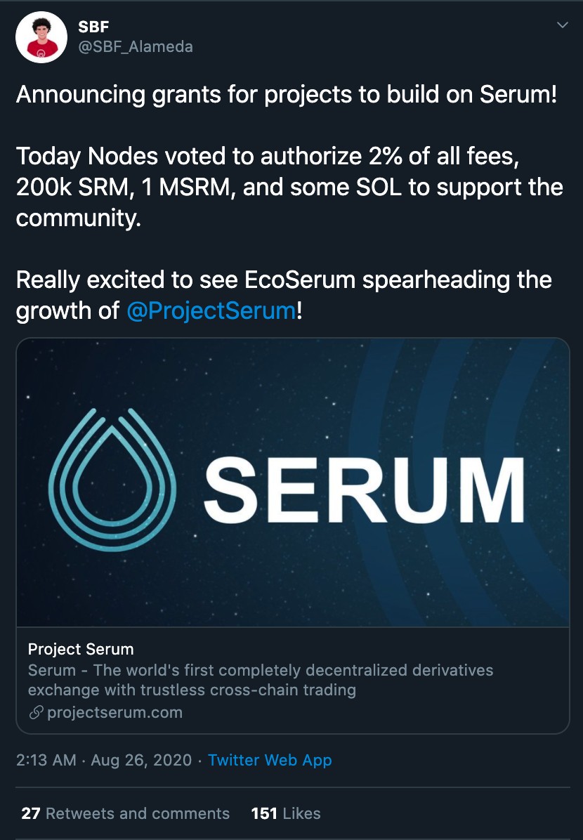Visit the projectserum.com domain link
The height and width of the screenshot is (840, 583).
coord(114,712)
